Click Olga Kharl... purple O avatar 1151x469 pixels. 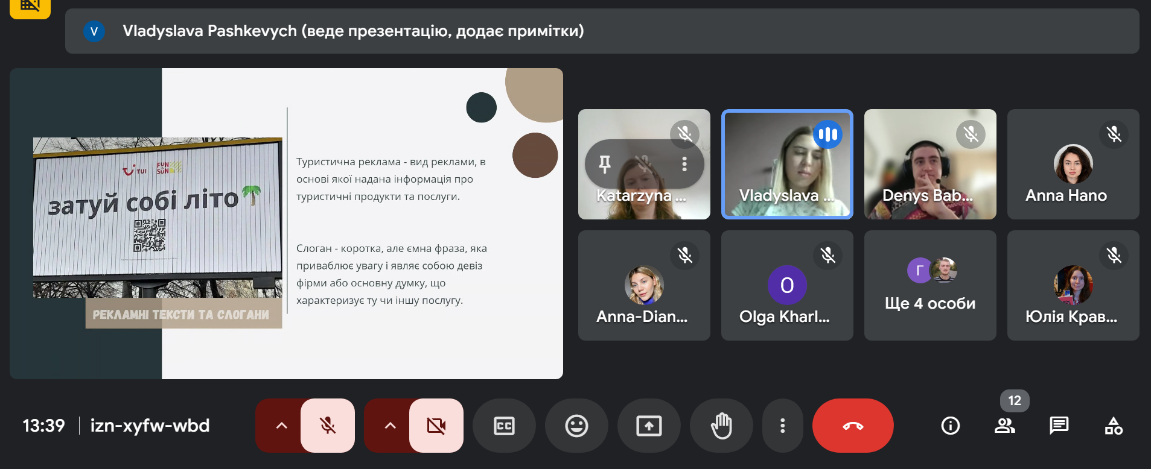point(787,285)
